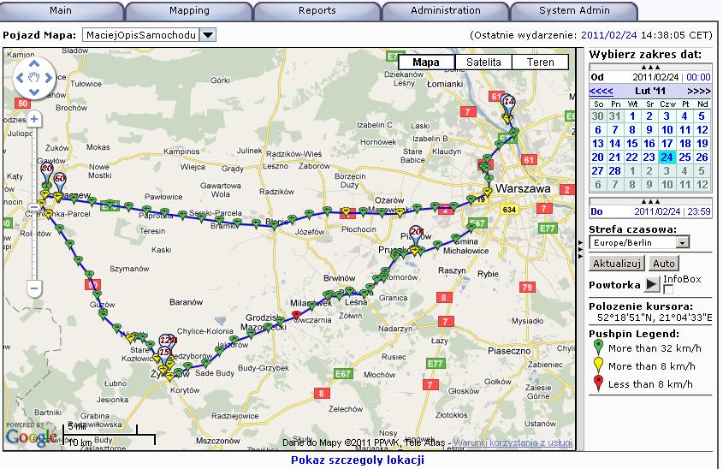This screenshot has width=723, height=469.
Task: Go to previous month with <<<< link
Action: click(602, 91)
